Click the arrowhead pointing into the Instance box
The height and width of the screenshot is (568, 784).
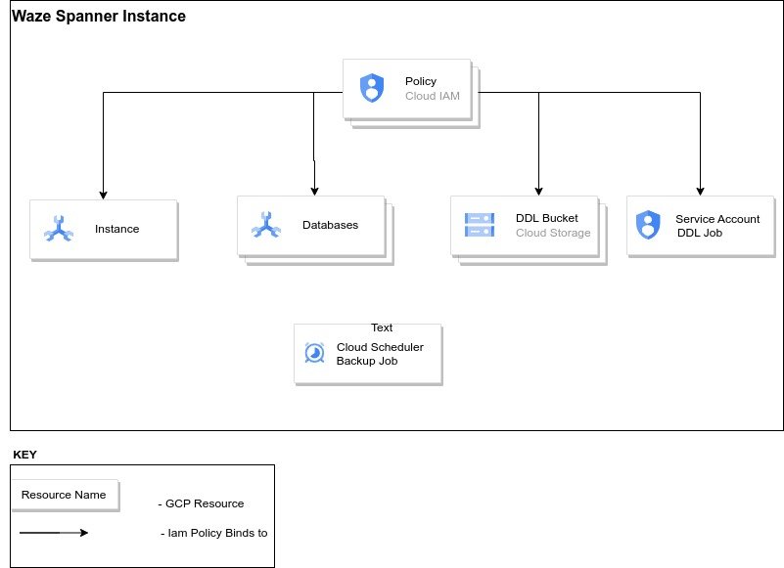103,194
